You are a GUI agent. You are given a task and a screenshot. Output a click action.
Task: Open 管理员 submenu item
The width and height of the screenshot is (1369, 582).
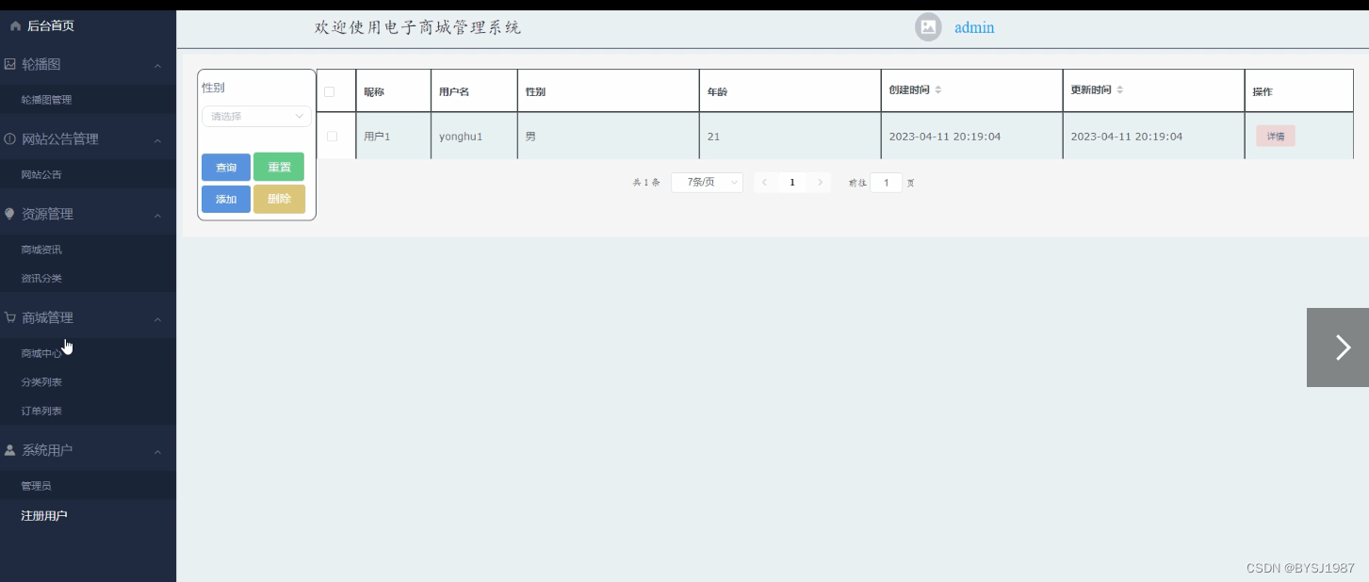pos(36,486)
